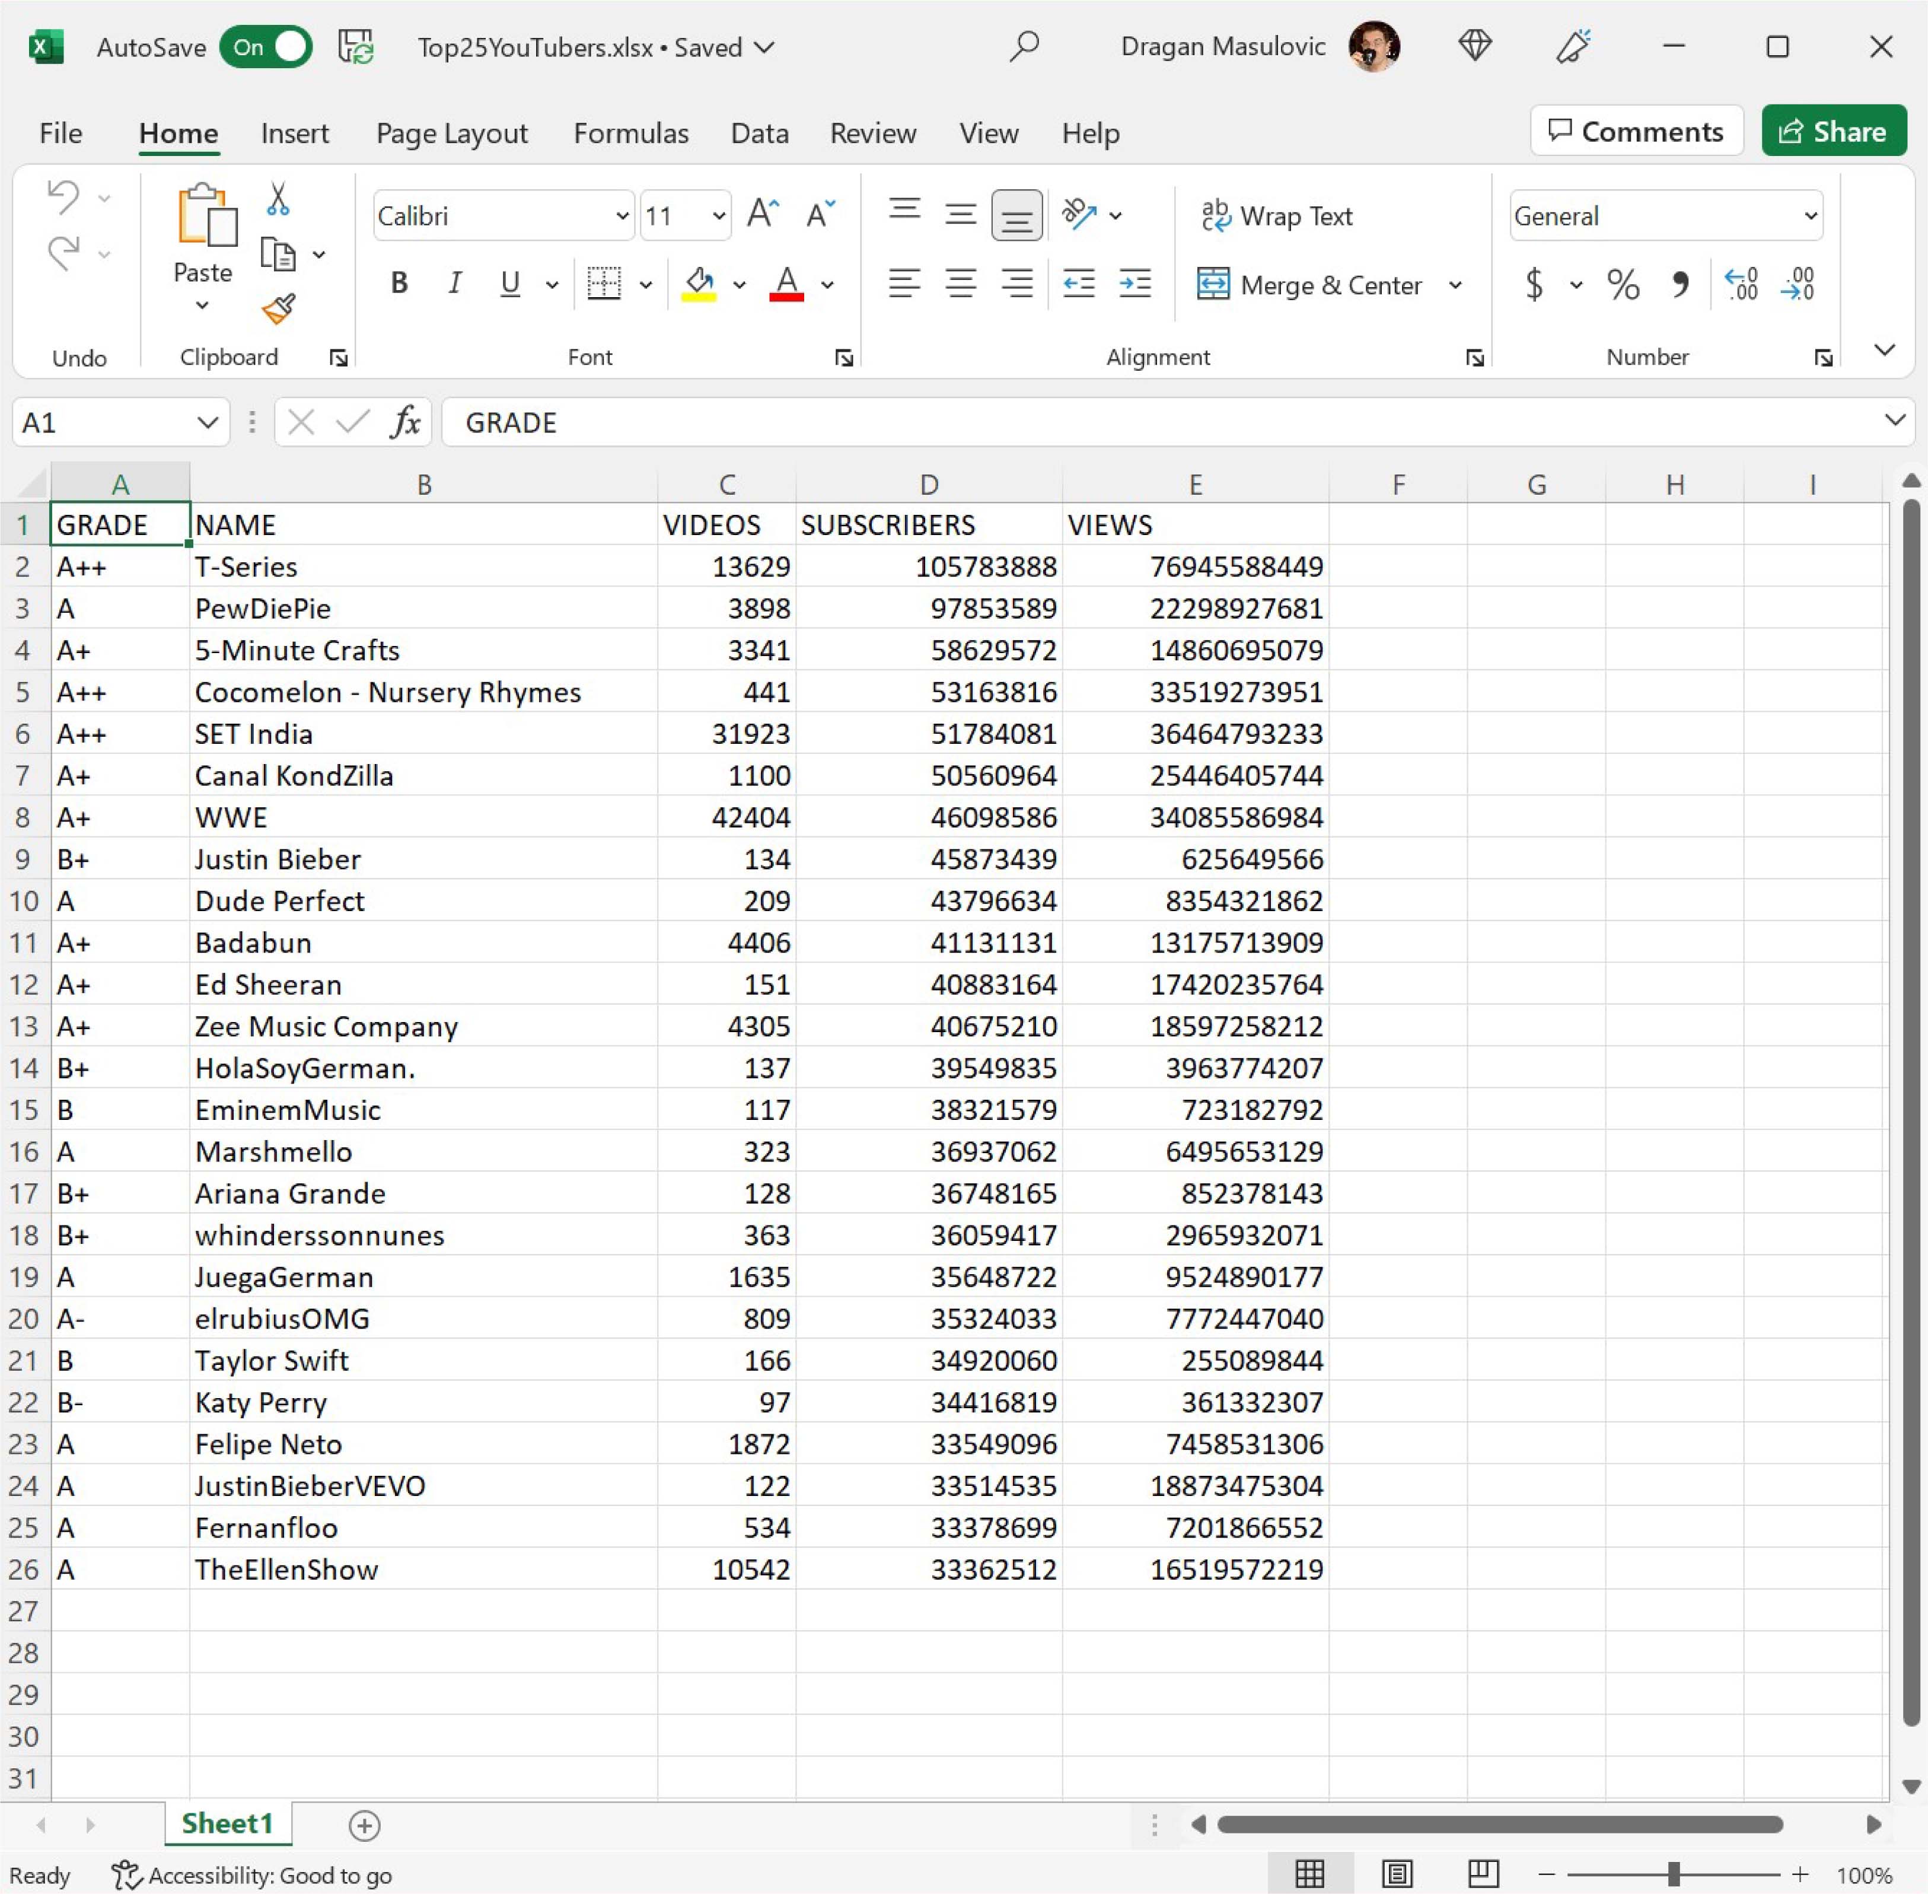Open the Formulas ribbon tab
Screen dimensions: 1928x1894
point(630,133)
